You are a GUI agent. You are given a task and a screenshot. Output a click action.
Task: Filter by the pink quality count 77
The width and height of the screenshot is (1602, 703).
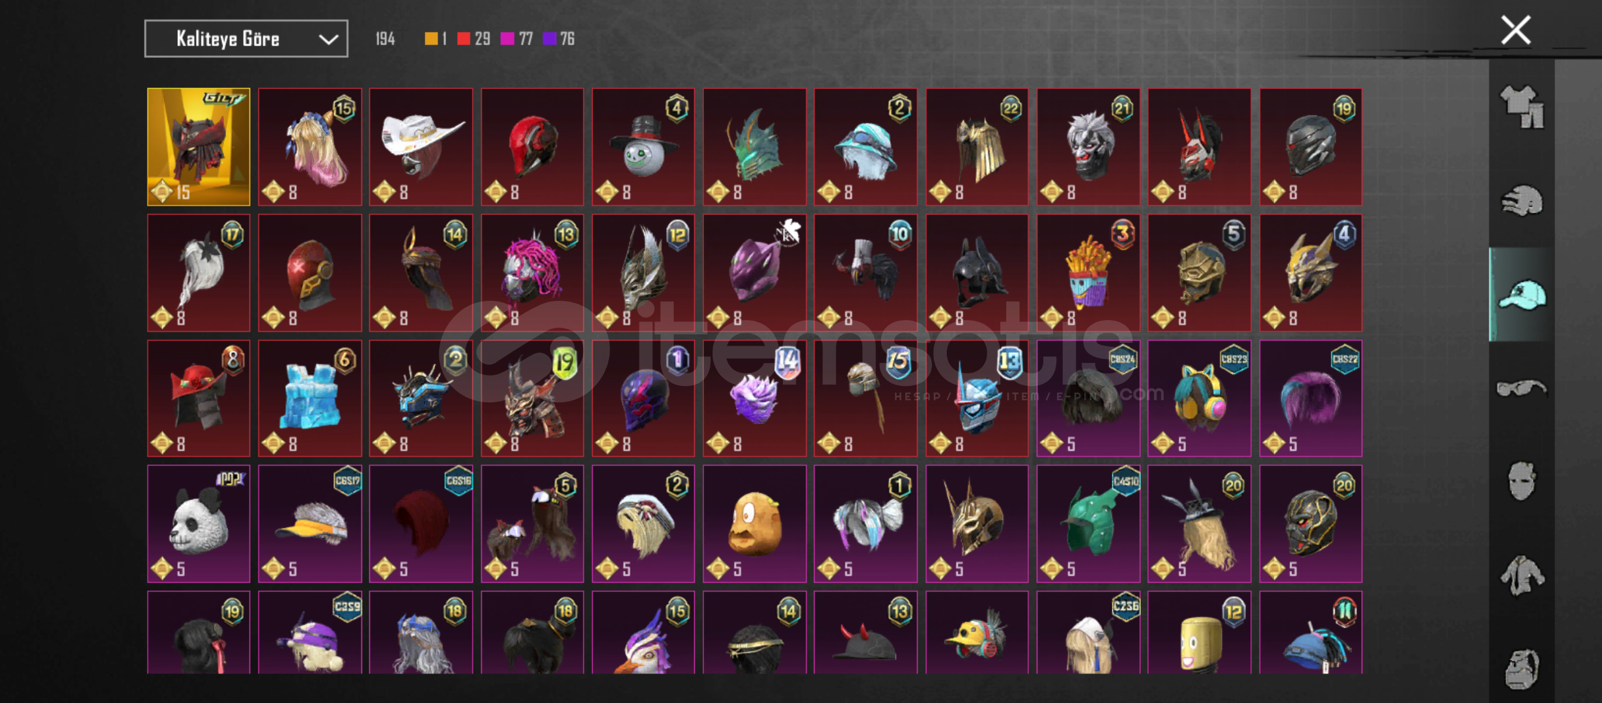point(526,39)
